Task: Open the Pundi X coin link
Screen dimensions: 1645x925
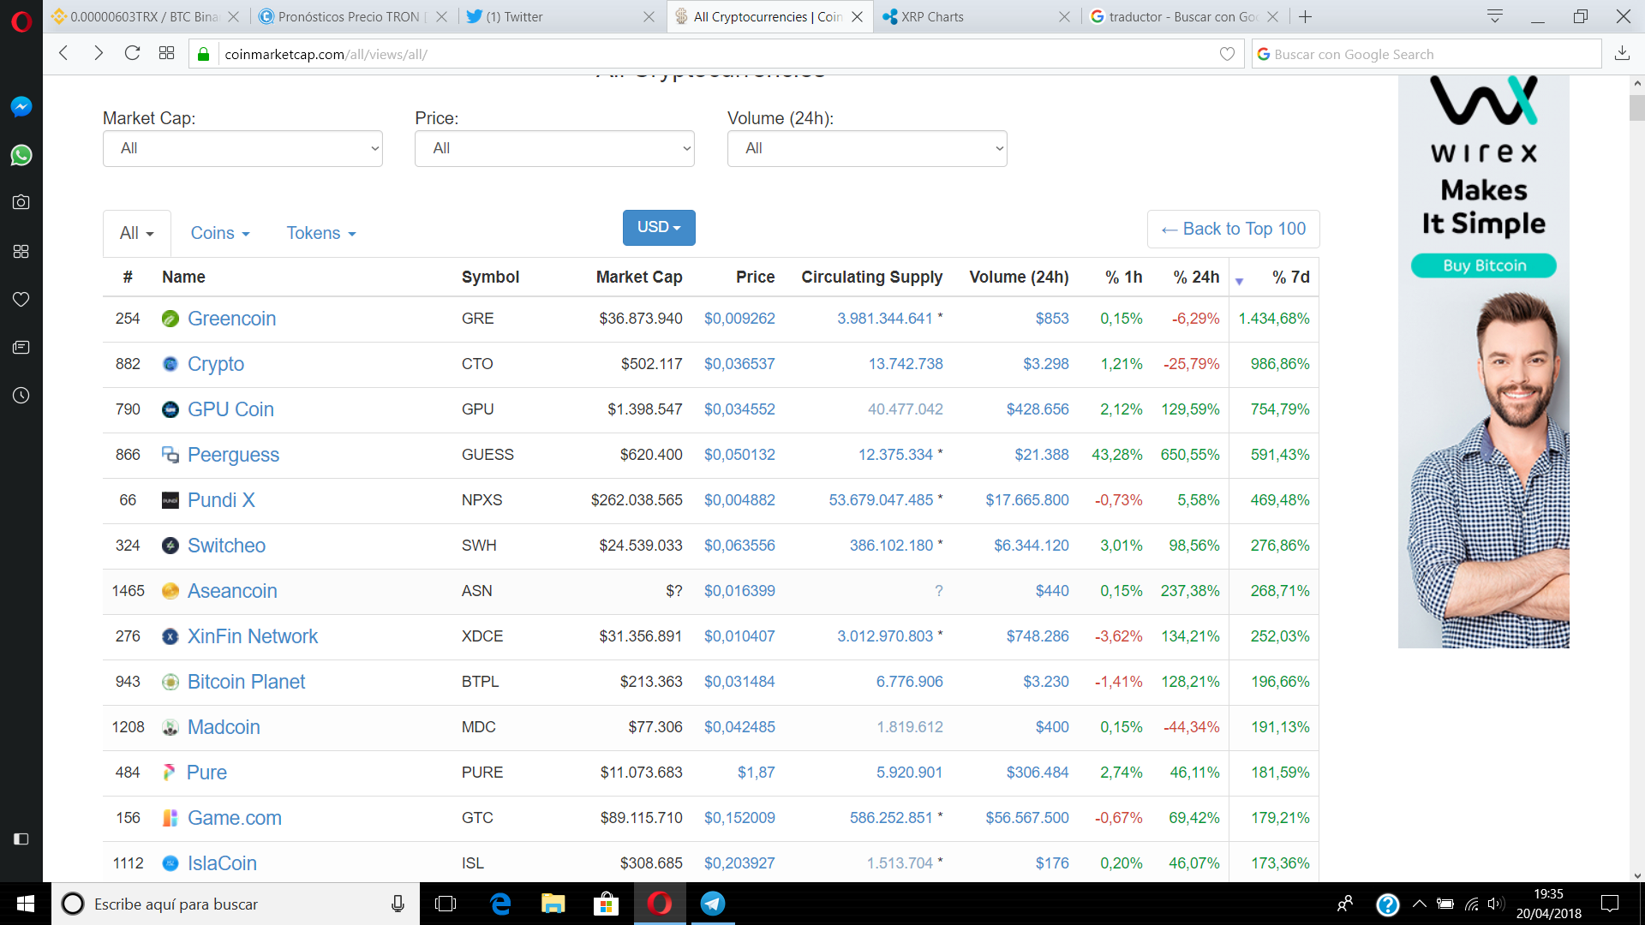Action: coord(221,500)
